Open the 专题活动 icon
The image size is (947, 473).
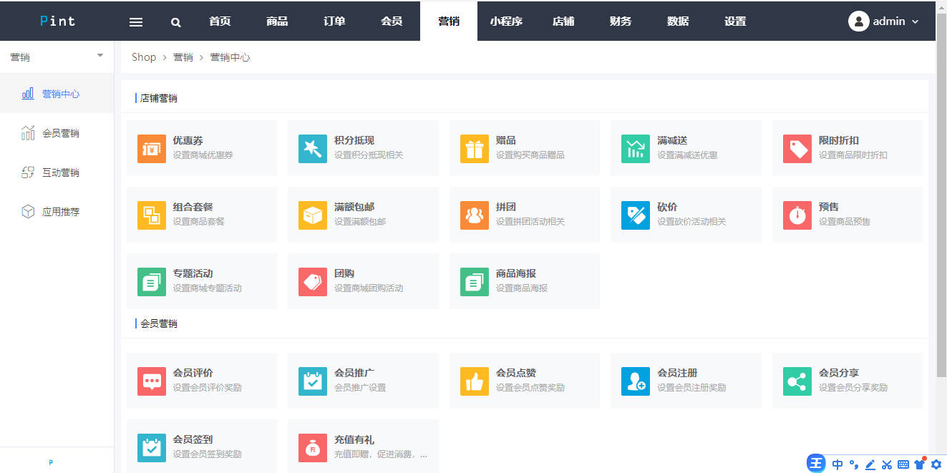151,281
